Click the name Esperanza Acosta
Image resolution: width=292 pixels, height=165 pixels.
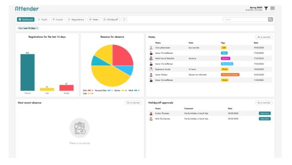tap(163, 69)
